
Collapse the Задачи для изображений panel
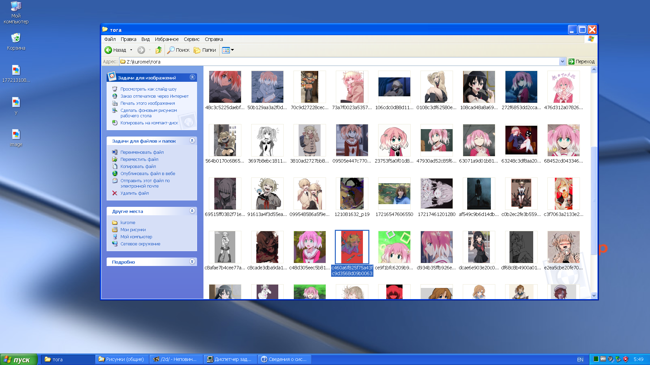pyautogui.click(x=192, y=77)
